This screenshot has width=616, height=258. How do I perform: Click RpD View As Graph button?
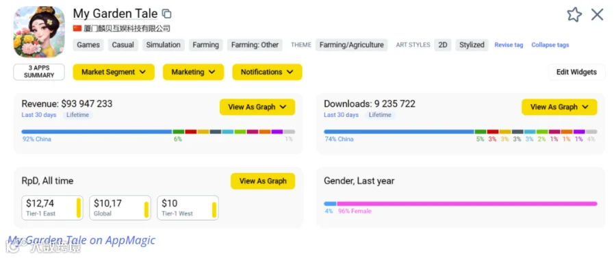(263, 181)
